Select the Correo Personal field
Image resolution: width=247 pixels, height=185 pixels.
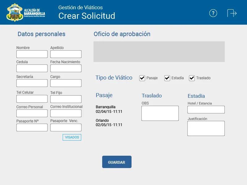(x=32, y=113)
